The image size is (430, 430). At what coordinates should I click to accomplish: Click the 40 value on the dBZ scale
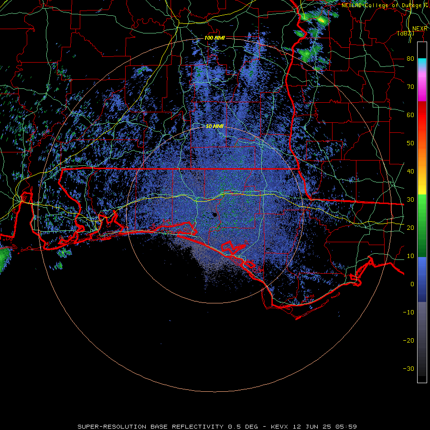pyautogui.click(x=410, y=172)
